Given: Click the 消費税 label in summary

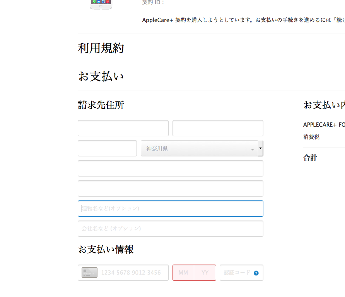Looking at the screenshot, I should point(311,137).
